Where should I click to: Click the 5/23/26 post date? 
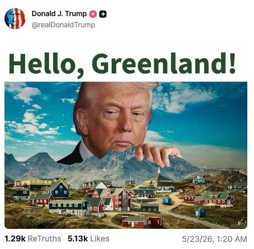[197, 239]
